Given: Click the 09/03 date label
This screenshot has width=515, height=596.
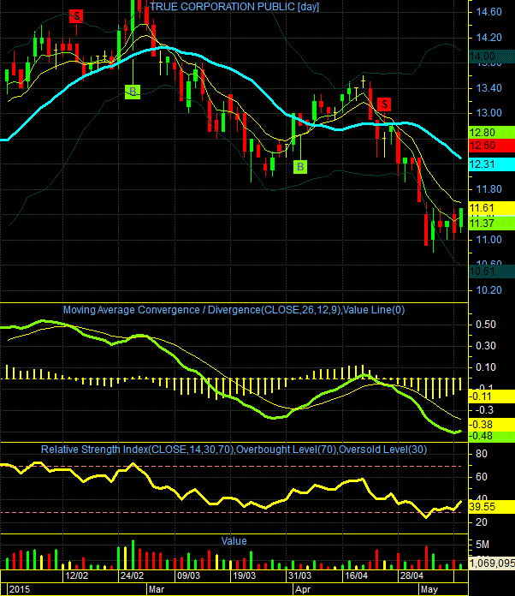Looking at the screenshot, I should coord(188,575).
